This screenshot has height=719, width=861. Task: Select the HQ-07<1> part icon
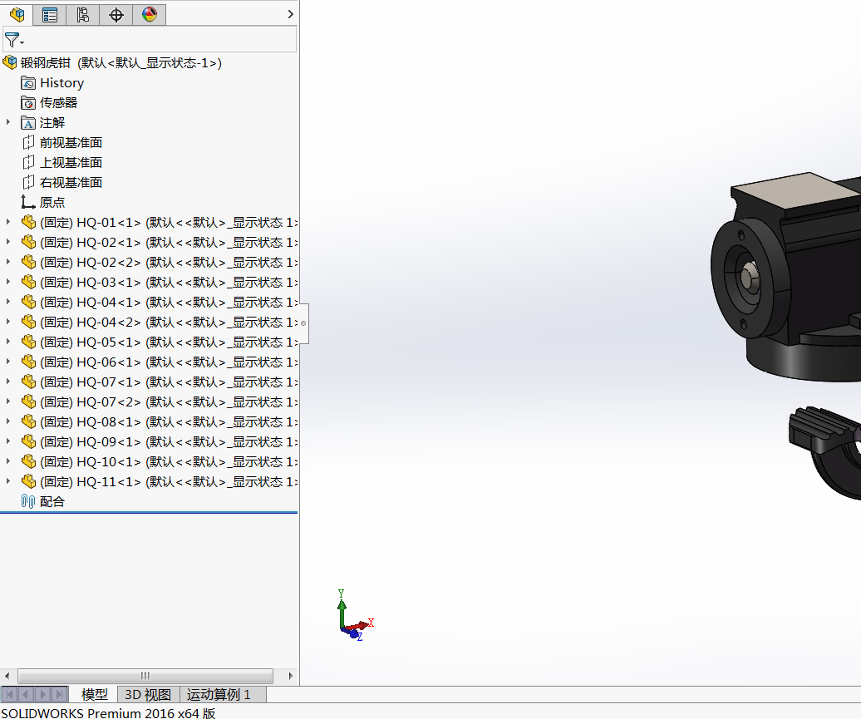(x=28, y=382)
